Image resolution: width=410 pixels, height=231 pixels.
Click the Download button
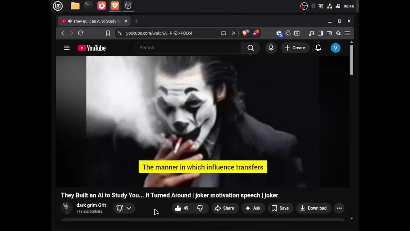(314, 208)
